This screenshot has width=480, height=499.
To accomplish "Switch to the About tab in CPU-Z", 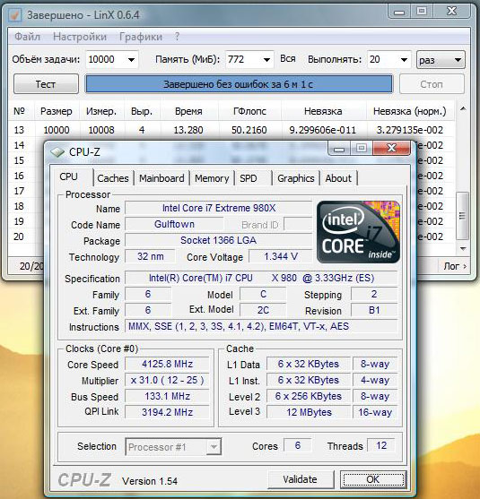I will click(338, 178).
